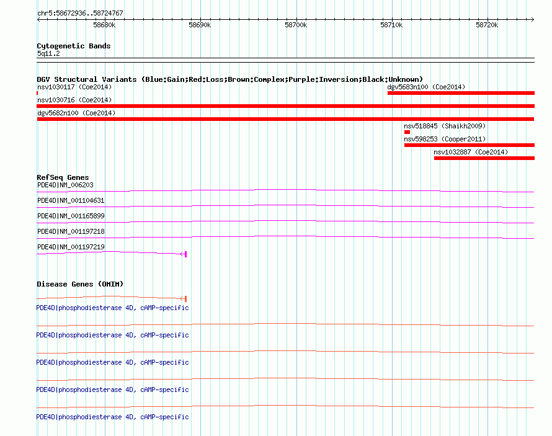Click the PDE4D|NM_001104631 gene label

71,200
